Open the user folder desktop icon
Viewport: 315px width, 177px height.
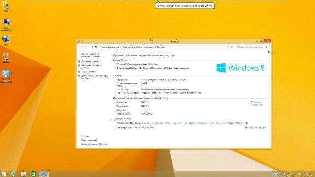(x=6, y=6)
